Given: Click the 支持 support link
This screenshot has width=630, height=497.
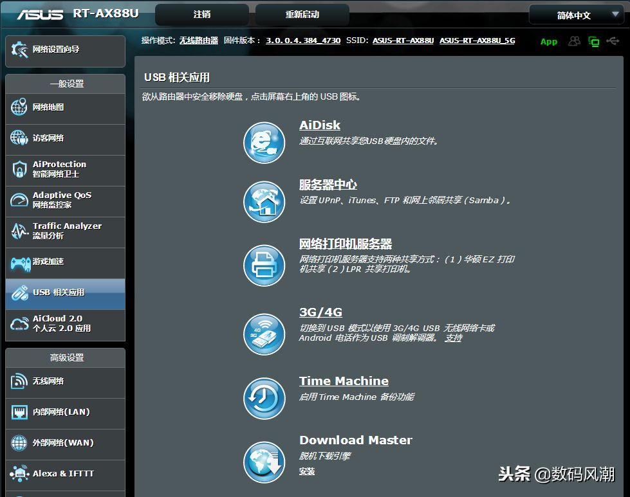Looking at the screenshot, I should tap(453, 338).
